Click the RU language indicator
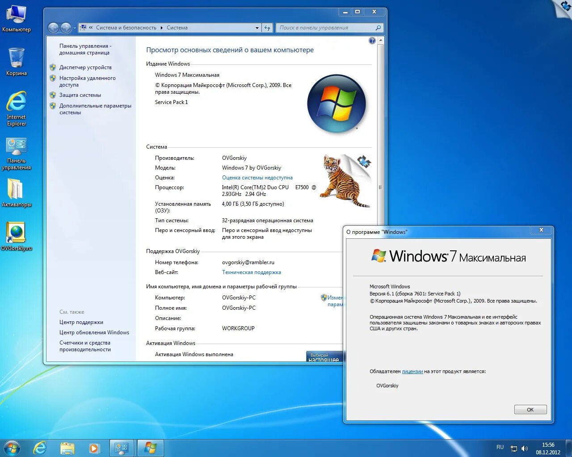 coord(500,447)
